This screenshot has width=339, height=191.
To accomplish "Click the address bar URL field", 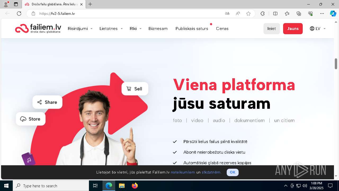I will [130, 14].
